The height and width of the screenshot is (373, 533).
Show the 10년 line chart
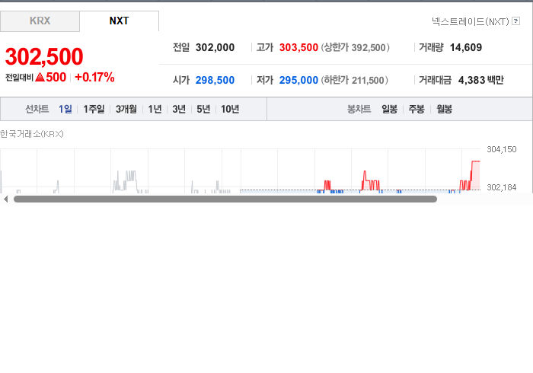(230, 109)
